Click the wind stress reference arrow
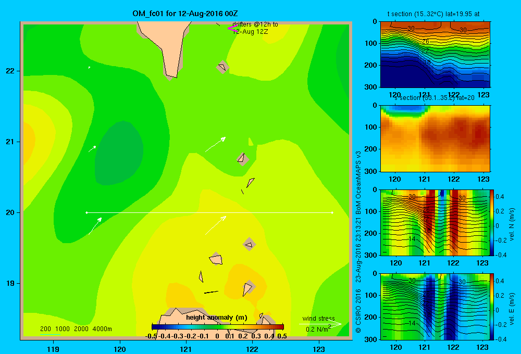Screen dimensions: 521x354 point(320,324)
